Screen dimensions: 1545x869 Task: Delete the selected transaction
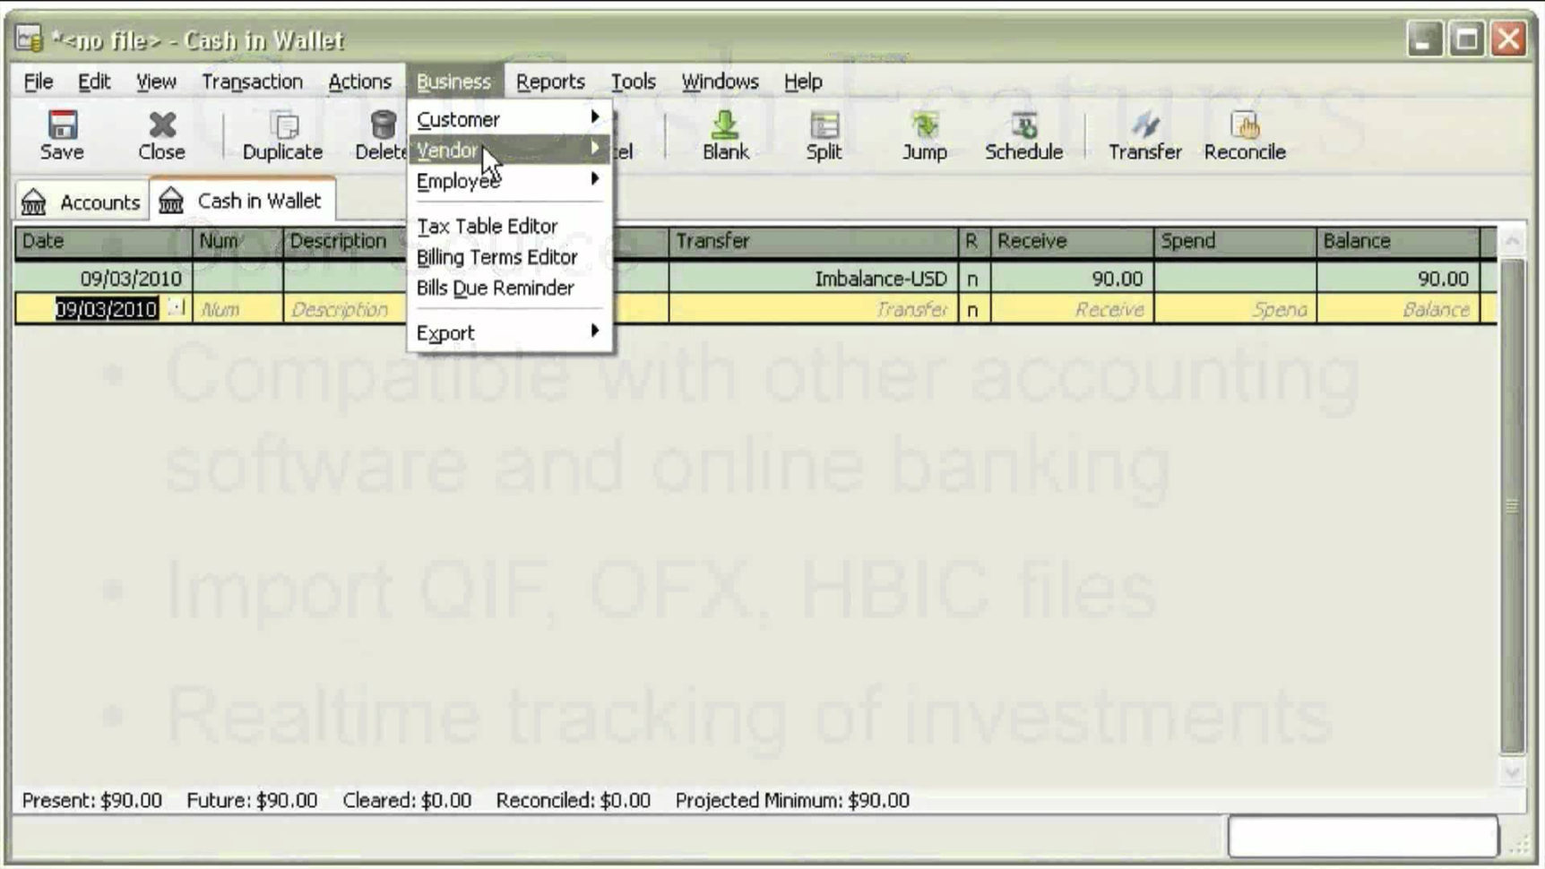point(380,133)
